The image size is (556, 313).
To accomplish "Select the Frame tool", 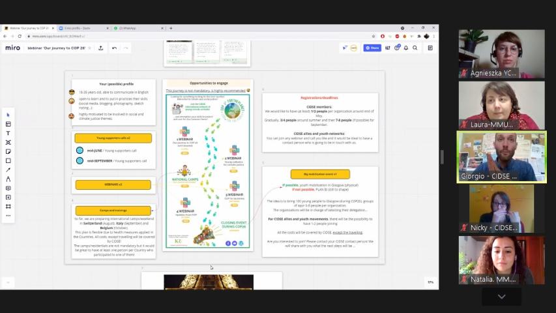I will 8,207.
